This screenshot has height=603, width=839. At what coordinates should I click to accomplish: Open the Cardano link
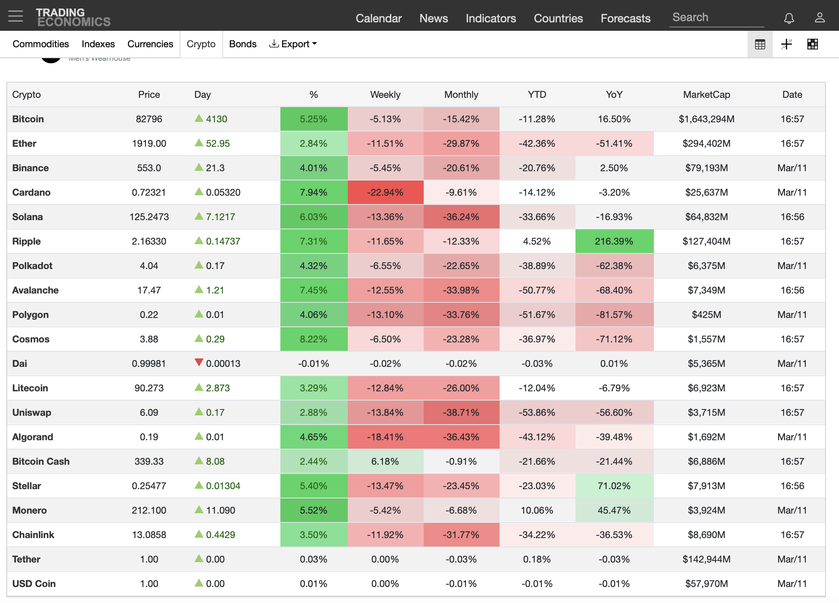coord(31,192)
